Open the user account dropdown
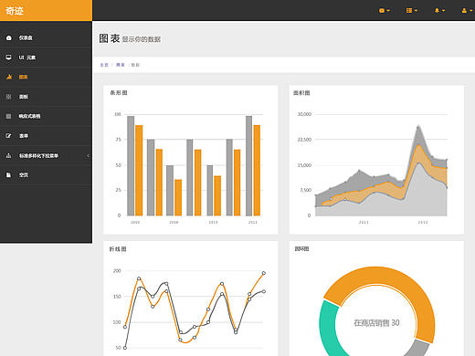Viewport: 475px width, 356px height. (467, 11)
